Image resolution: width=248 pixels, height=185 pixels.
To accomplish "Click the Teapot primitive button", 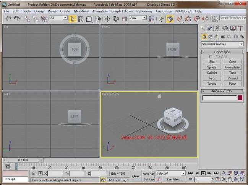I will coord(212,84).
